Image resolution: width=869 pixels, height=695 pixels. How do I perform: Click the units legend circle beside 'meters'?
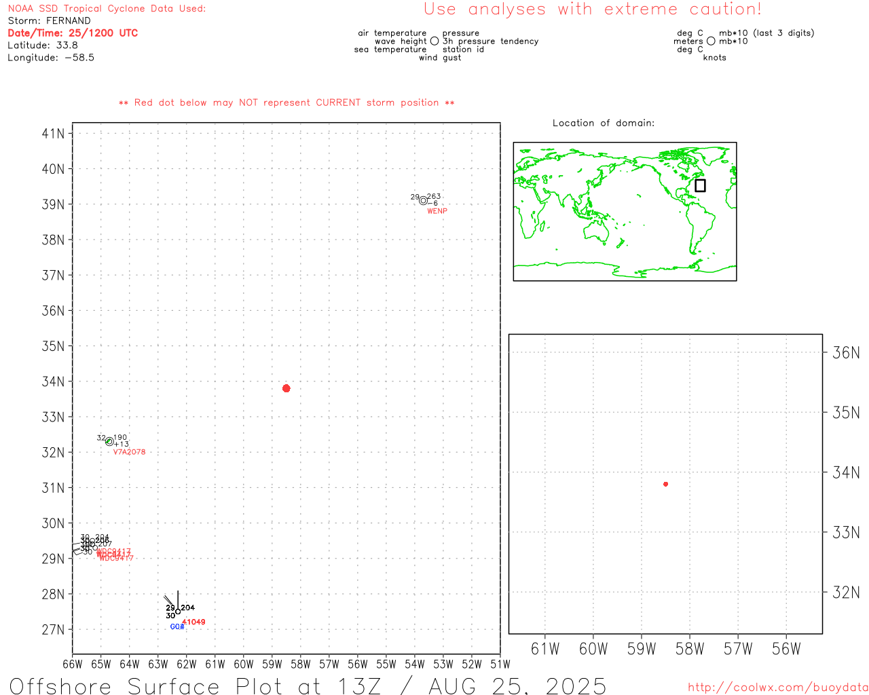(711, 41)
